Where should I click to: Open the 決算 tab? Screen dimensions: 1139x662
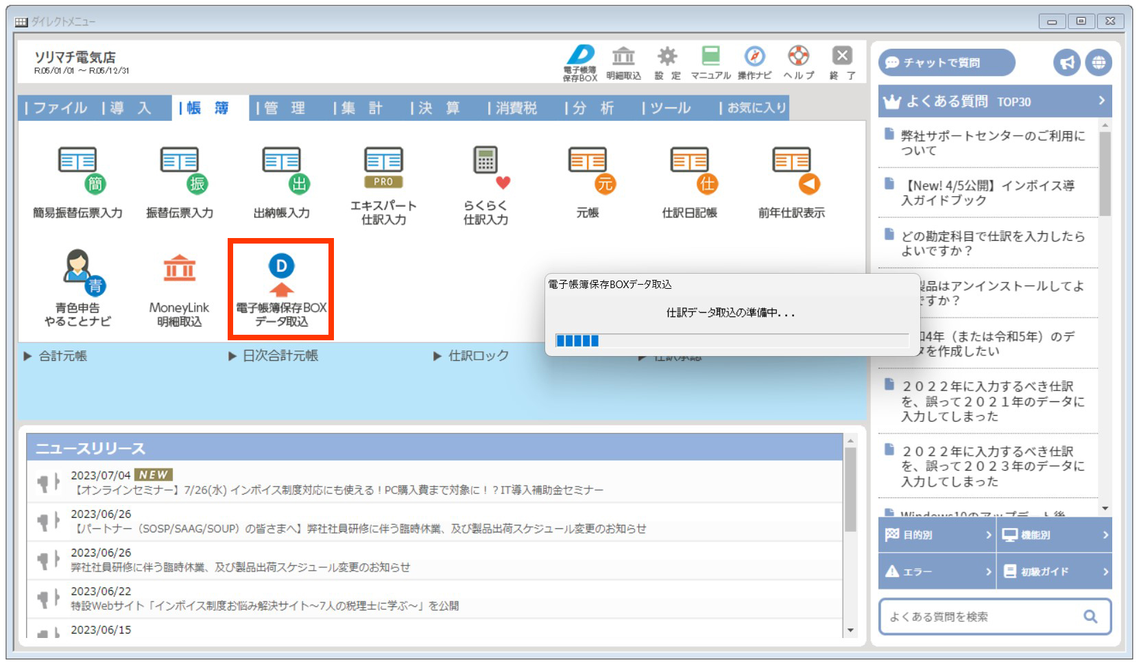pyautogui.click(x=442, y=108)
